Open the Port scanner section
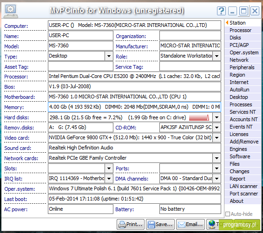 click(243, 194)
